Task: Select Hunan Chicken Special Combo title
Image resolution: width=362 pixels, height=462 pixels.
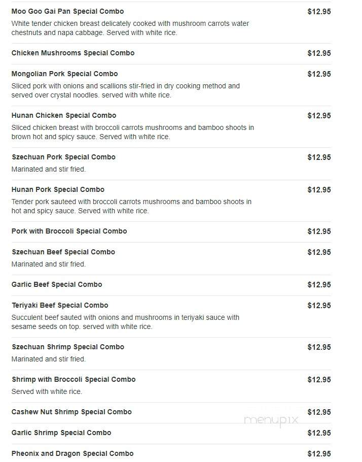Action: point(64,116)
